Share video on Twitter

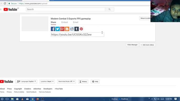coord(57,29)
